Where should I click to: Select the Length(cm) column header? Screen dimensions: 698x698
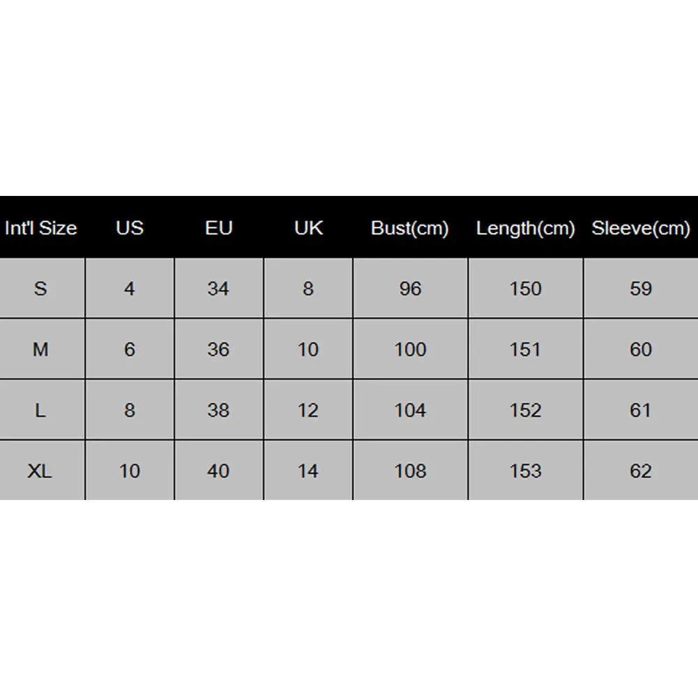tap(525, 228)
